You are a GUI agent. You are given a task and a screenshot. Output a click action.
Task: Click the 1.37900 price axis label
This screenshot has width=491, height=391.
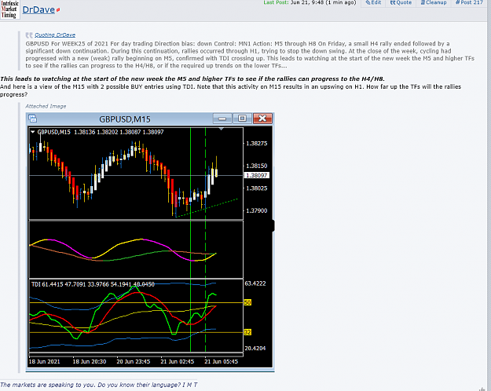coord(256,210)
